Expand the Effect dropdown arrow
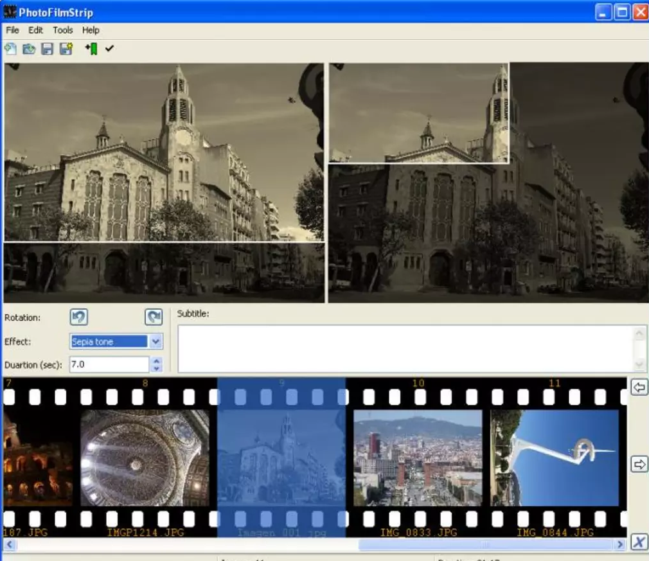 156,342
